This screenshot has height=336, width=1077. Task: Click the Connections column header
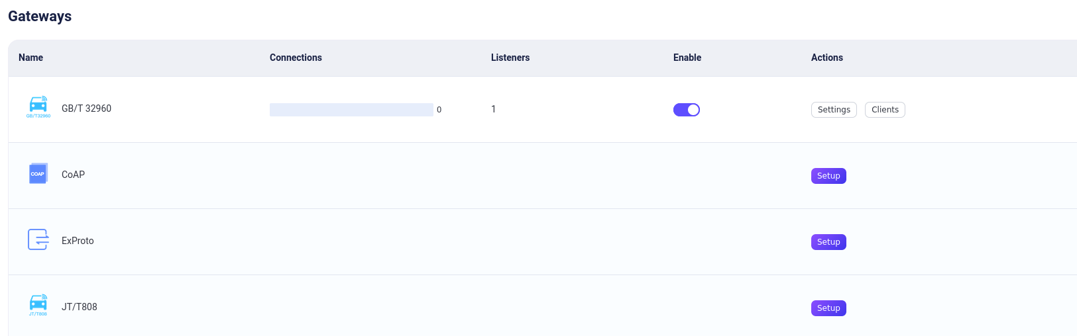pyautogui.click(x=296, y=58)
